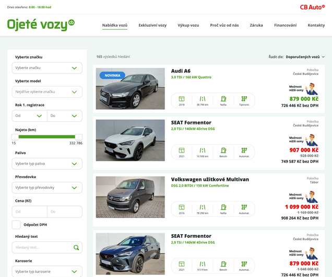Expand the Vyberte typ převodovky dropdown
This screenshot has width=332, height=277.
point(47,188)
